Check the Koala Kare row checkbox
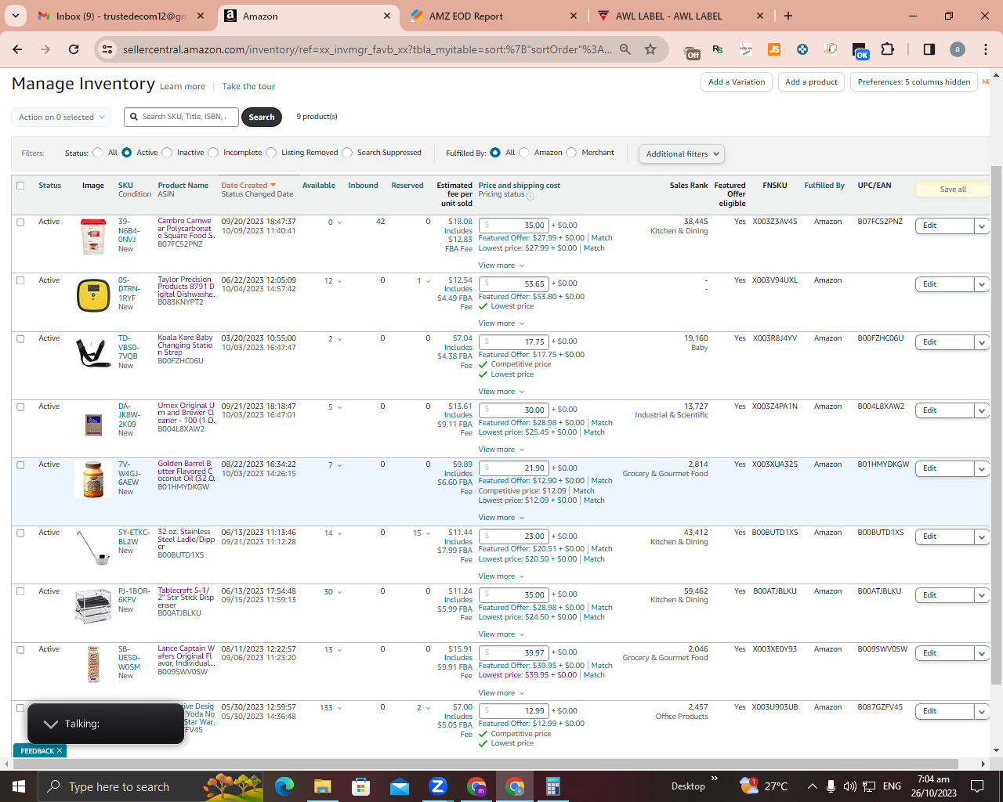Screen dimensions: 1003x802 click(20, 338)
